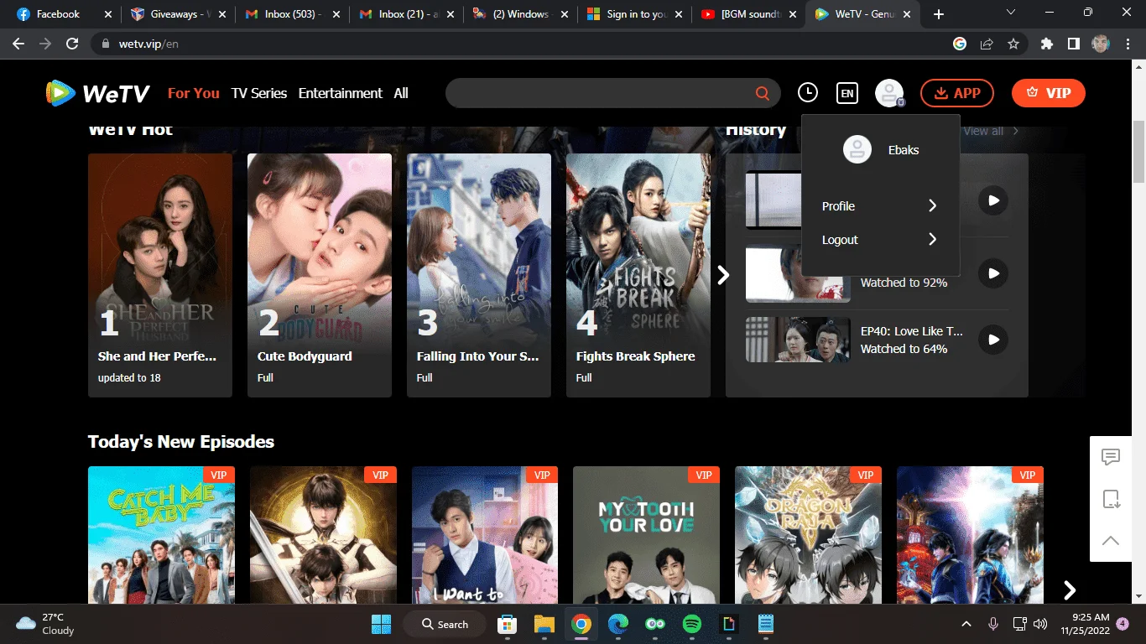Click the Ebaks username in dropdown
This screenshot has width=1146, height=644.
[904, 150]
